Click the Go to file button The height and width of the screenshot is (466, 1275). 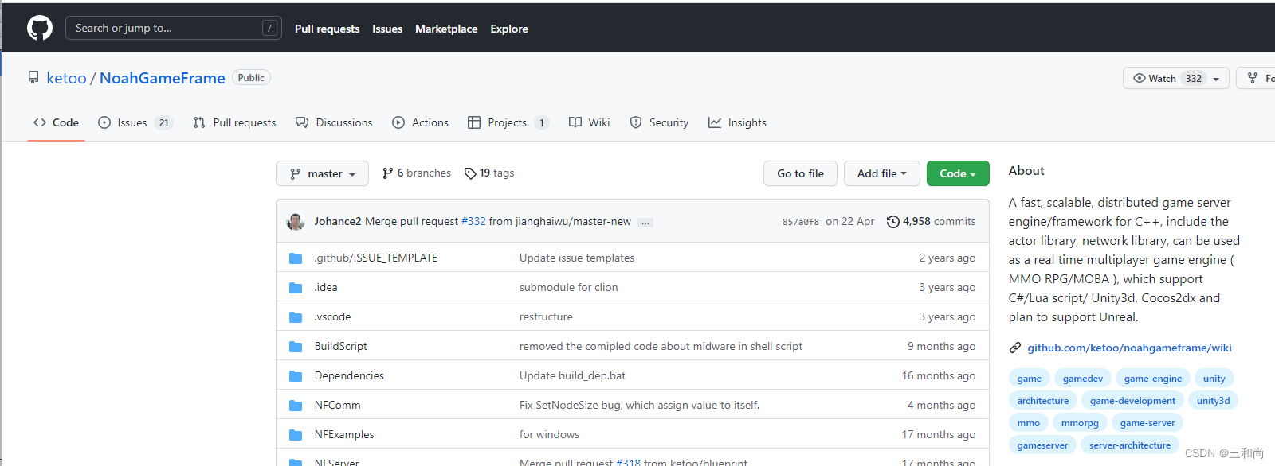801,173
